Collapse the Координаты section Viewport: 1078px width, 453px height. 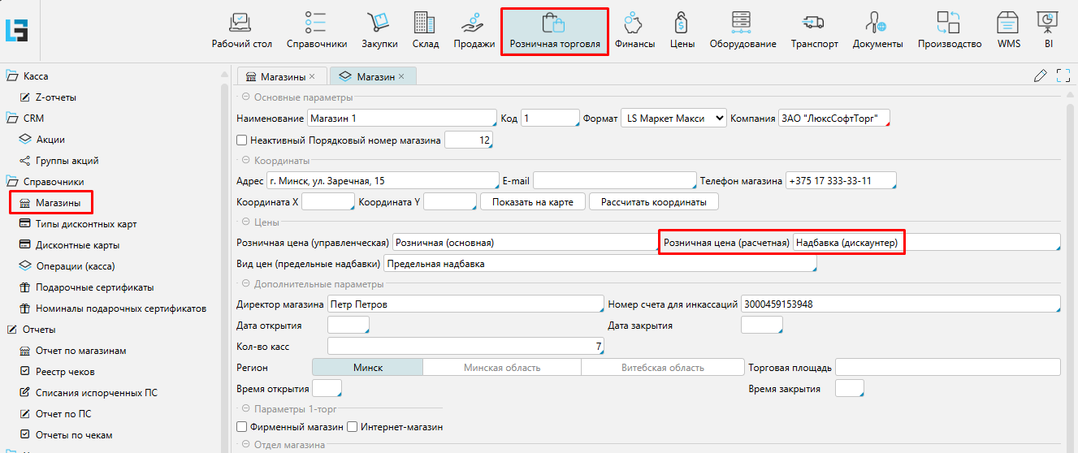pos(245,161)
